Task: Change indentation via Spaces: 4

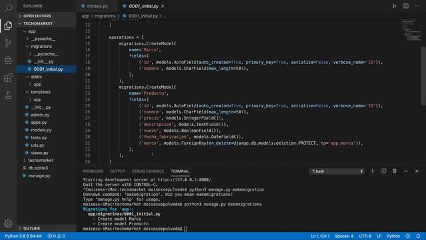Action: tap(344, 236)
